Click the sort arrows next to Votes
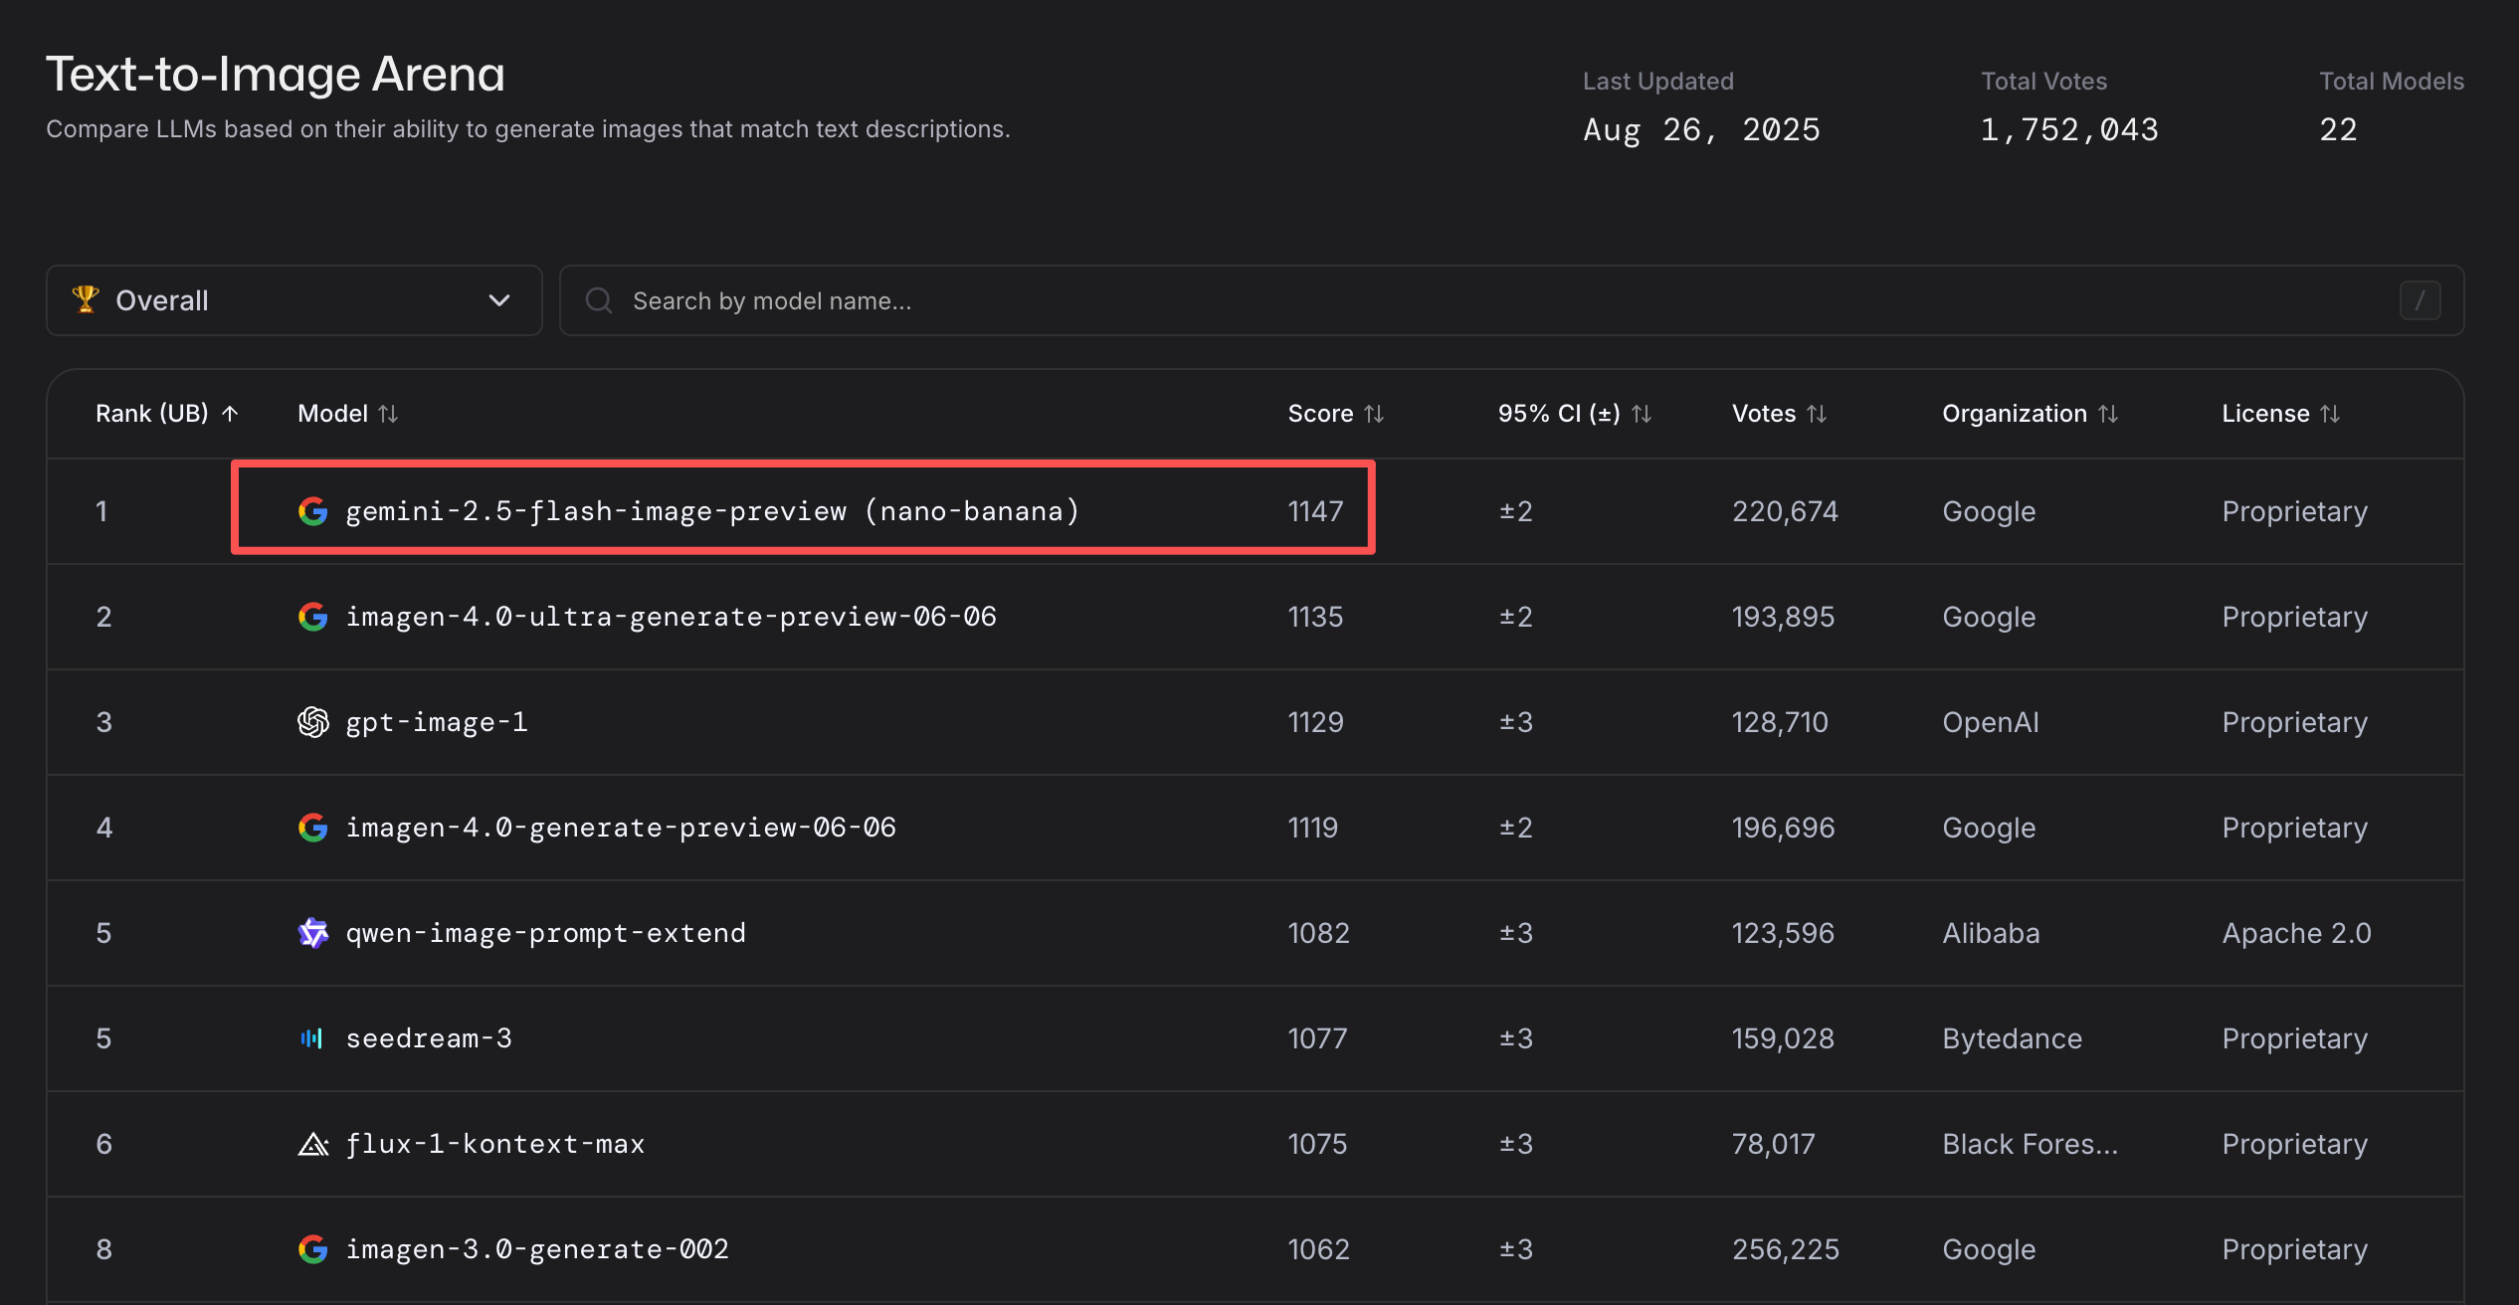The height and width of the screenshot is (1305, 2519). click(x=1817, y=414)
